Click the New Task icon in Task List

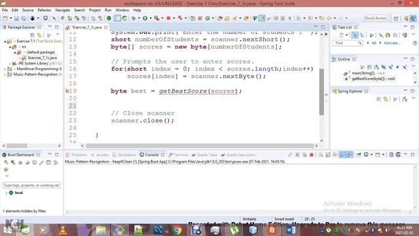341,35
